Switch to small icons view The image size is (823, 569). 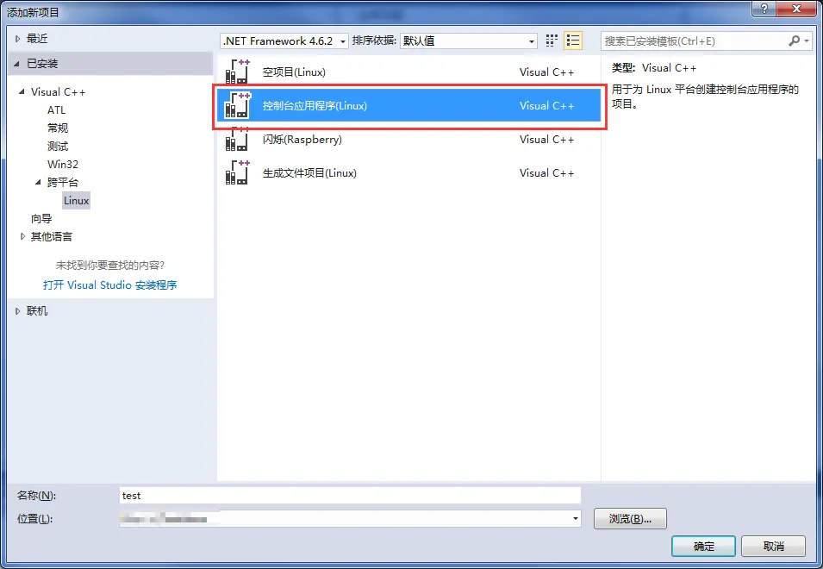point(552,41)
